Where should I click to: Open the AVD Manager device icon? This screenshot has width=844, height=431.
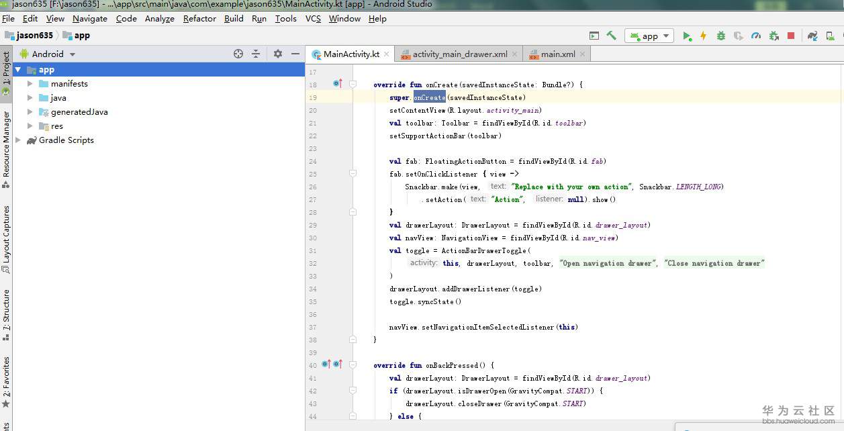pos(830,36)
